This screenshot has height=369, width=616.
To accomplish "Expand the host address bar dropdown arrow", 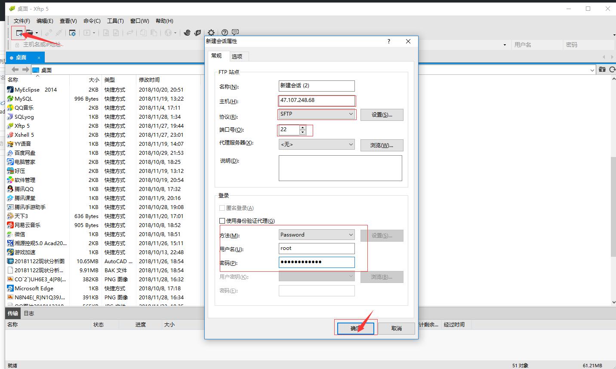I will point(505,45).
